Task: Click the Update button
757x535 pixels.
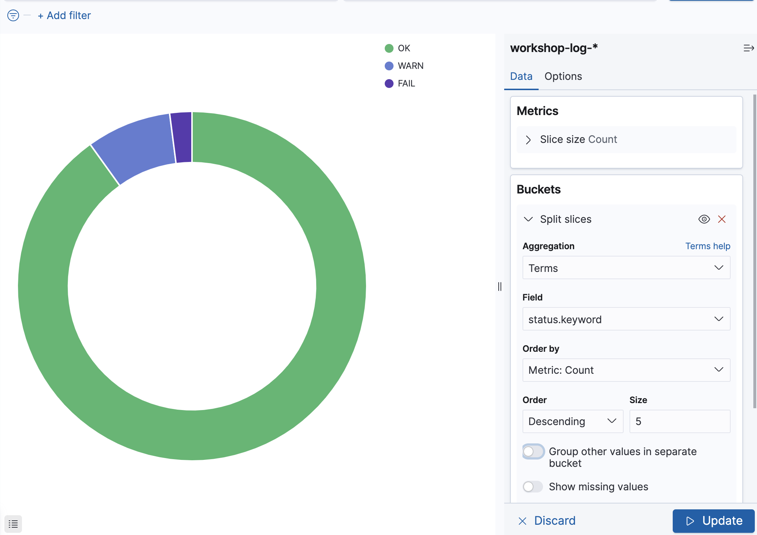Action: click(x=713, y=521)
